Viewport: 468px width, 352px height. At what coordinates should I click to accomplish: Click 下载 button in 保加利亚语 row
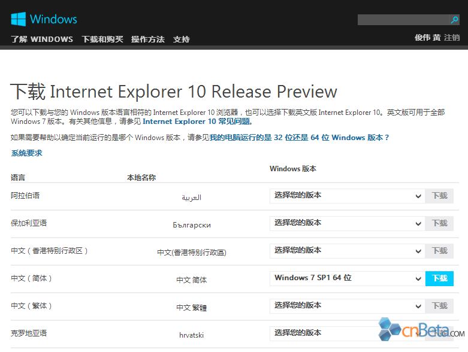439,223
